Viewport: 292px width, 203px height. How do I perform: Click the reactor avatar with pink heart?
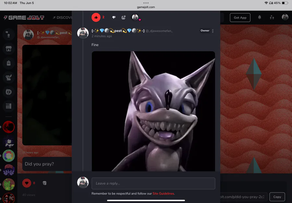pyautogui.click(x=135, y=17)
